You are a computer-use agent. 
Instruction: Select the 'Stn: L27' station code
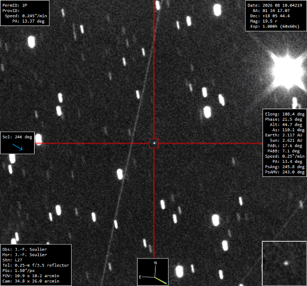pos(13,260)
